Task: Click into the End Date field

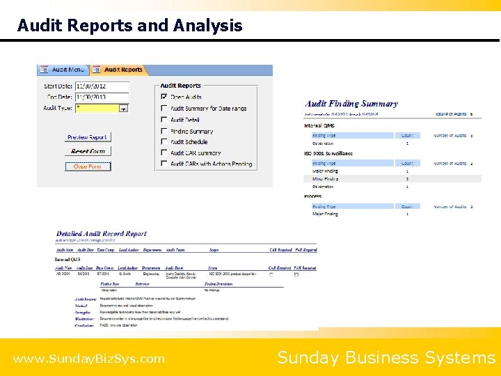Action: click(102, 97)
